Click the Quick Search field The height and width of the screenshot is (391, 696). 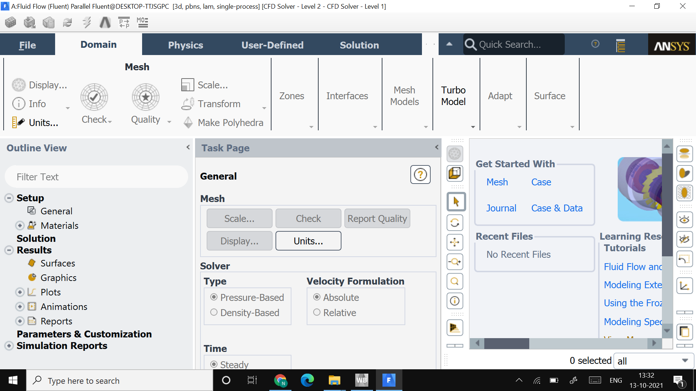click(514, 45)
